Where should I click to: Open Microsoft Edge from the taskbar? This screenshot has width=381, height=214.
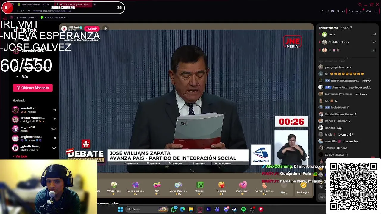[182, 209]
